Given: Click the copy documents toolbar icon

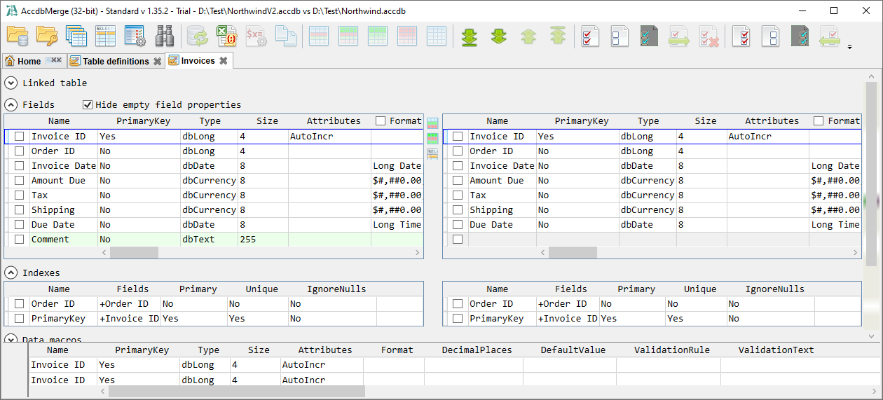Looking at the screenshot, I should click(285, 36).
